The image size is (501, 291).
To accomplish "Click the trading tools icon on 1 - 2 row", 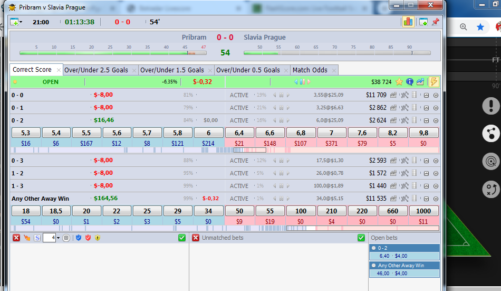I will [x=404, y=173].
